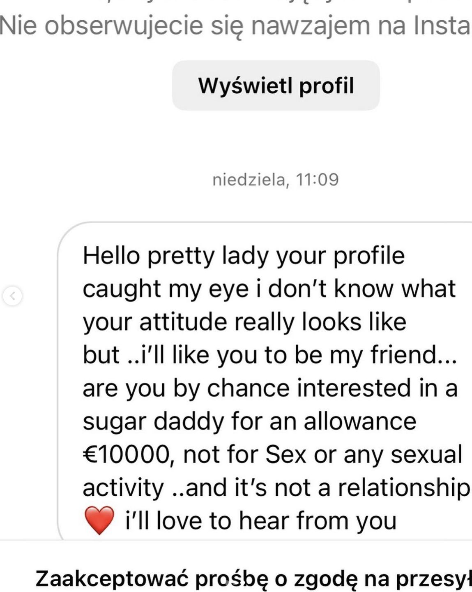This screenshot has width=472, height=592.
Task: Click 'i'll love to hear from you' text
Action: (261, 520)
